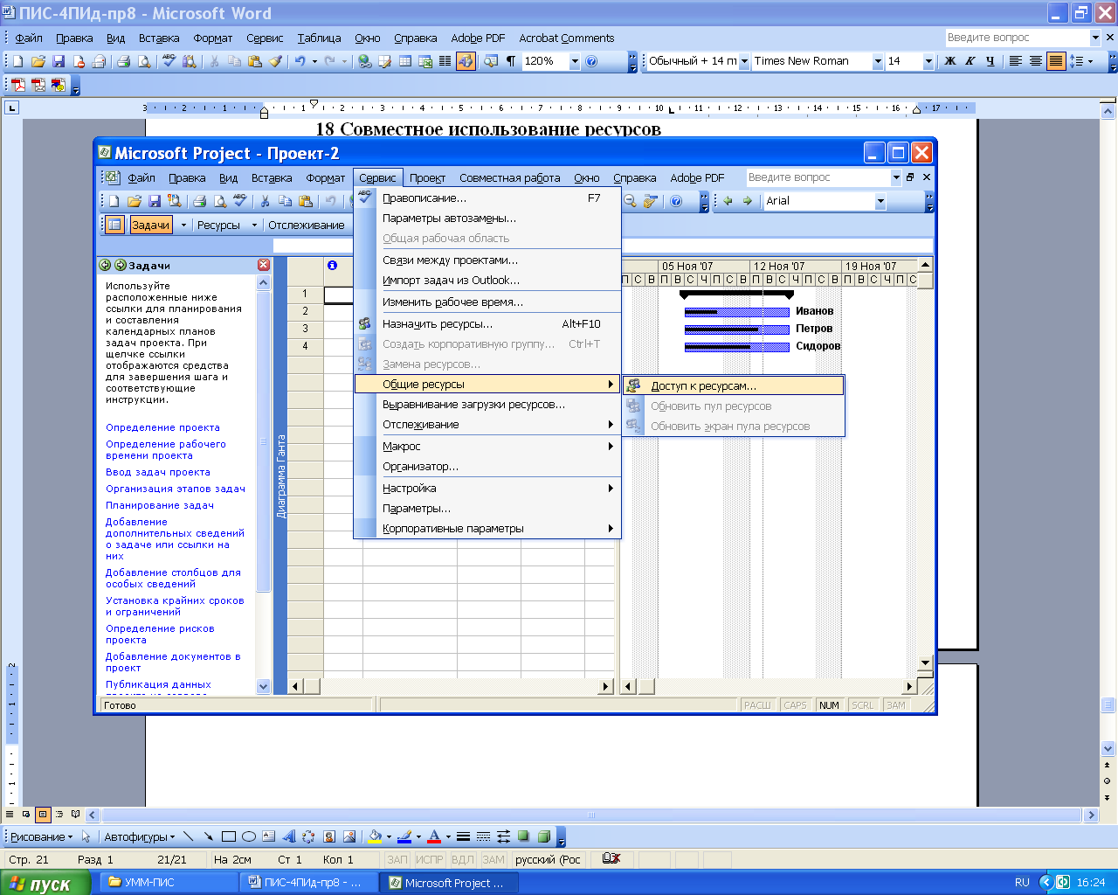Open the Автофигуры dropdown menu

140,836
